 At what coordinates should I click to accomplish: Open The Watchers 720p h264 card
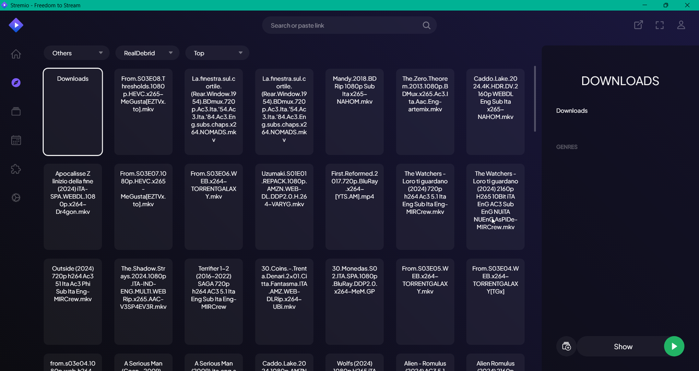point(425,207)
